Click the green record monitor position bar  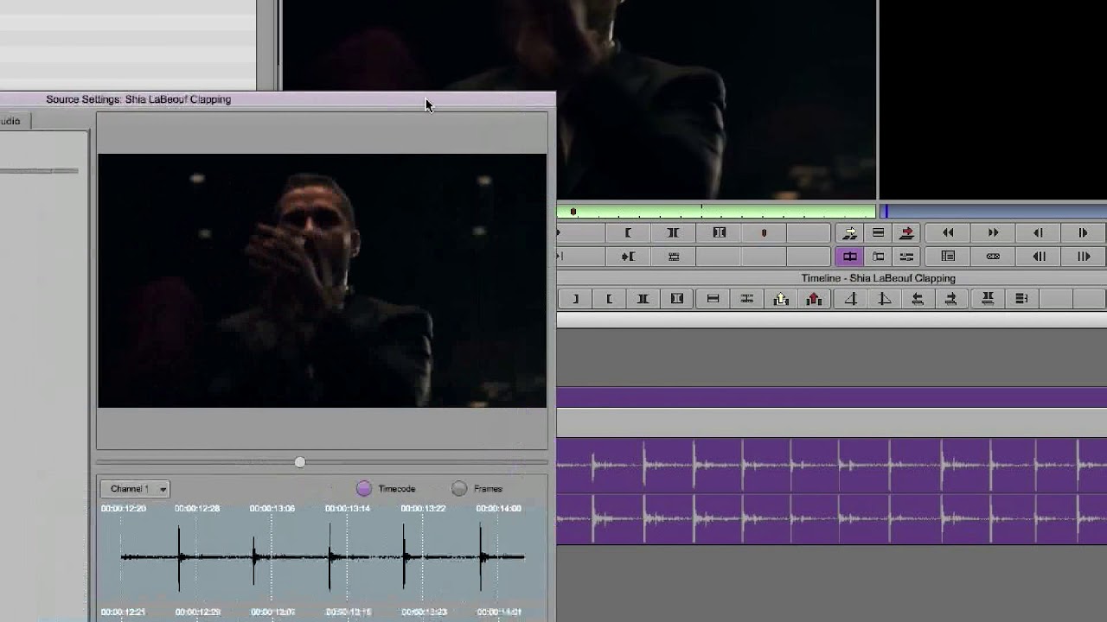[716, 212]
